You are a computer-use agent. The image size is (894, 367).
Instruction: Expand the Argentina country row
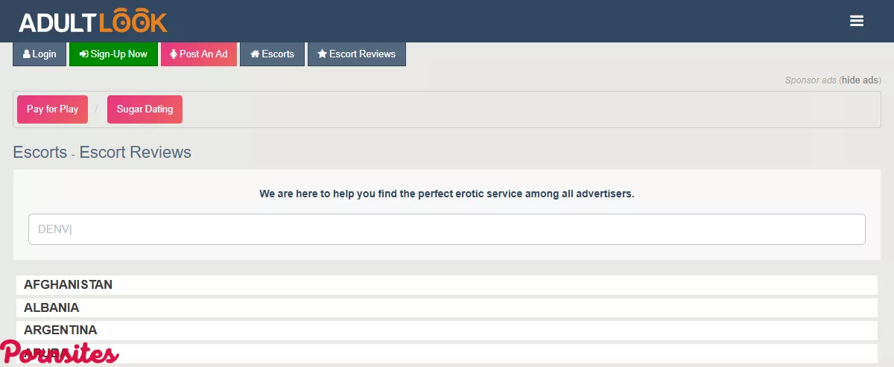click(60, 330)
